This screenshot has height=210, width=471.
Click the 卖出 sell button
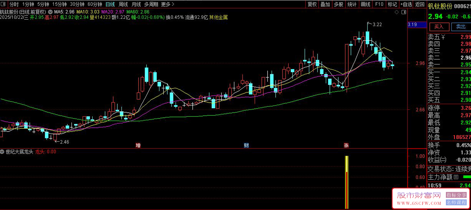[460, 27]
